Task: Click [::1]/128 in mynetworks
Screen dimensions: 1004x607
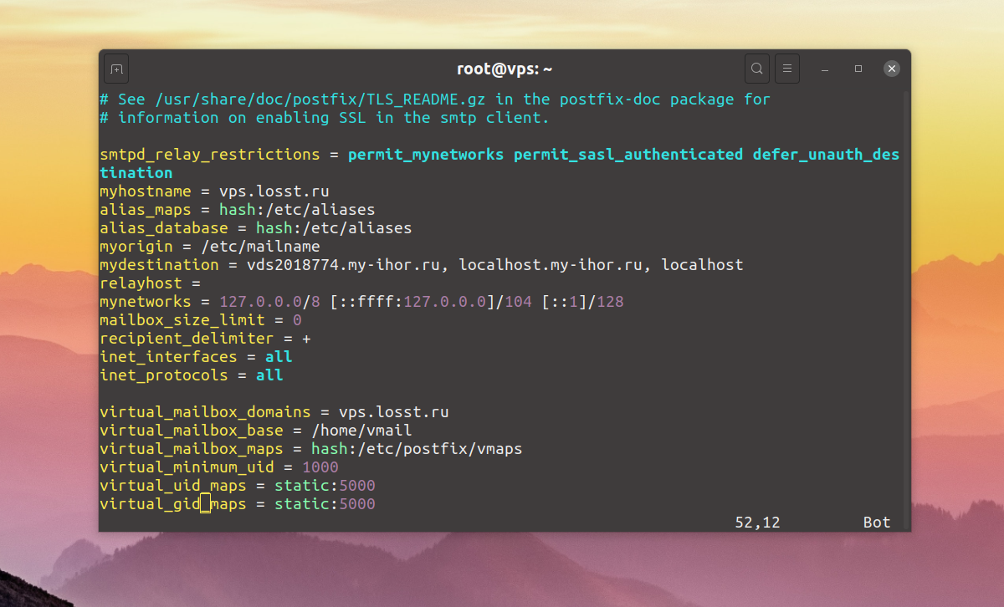Action: pos(582,302)
